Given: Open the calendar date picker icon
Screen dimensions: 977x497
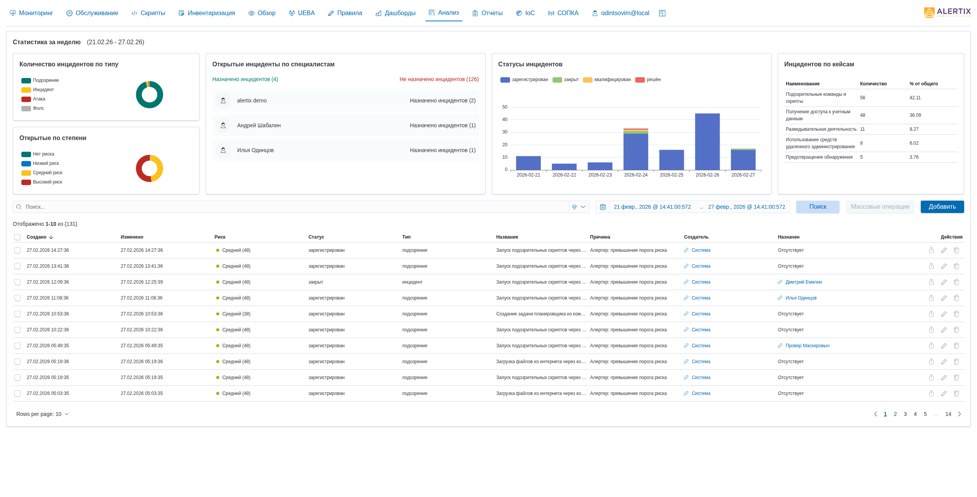Looking at the screenshot, I should pyautogui.click(x=602, y=207).
